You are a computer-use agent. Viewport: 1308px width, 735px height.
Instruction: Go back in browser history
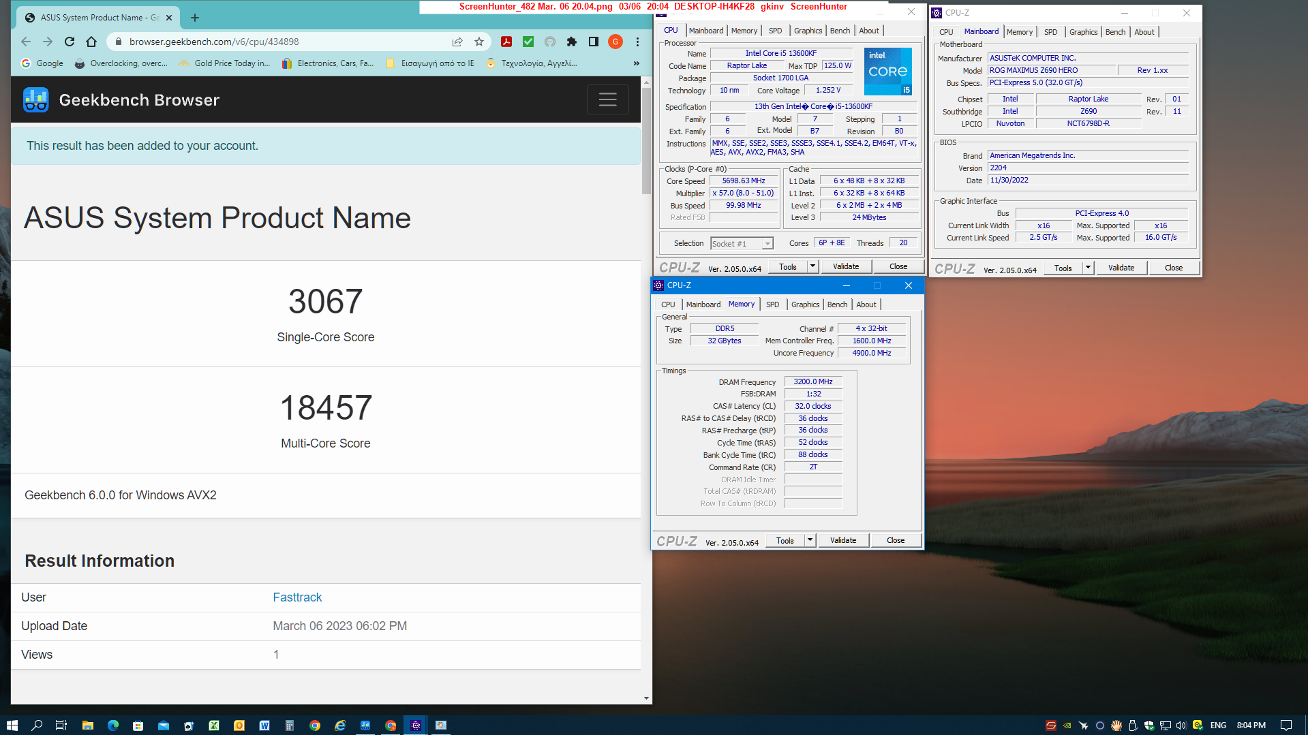coord(26,42)
